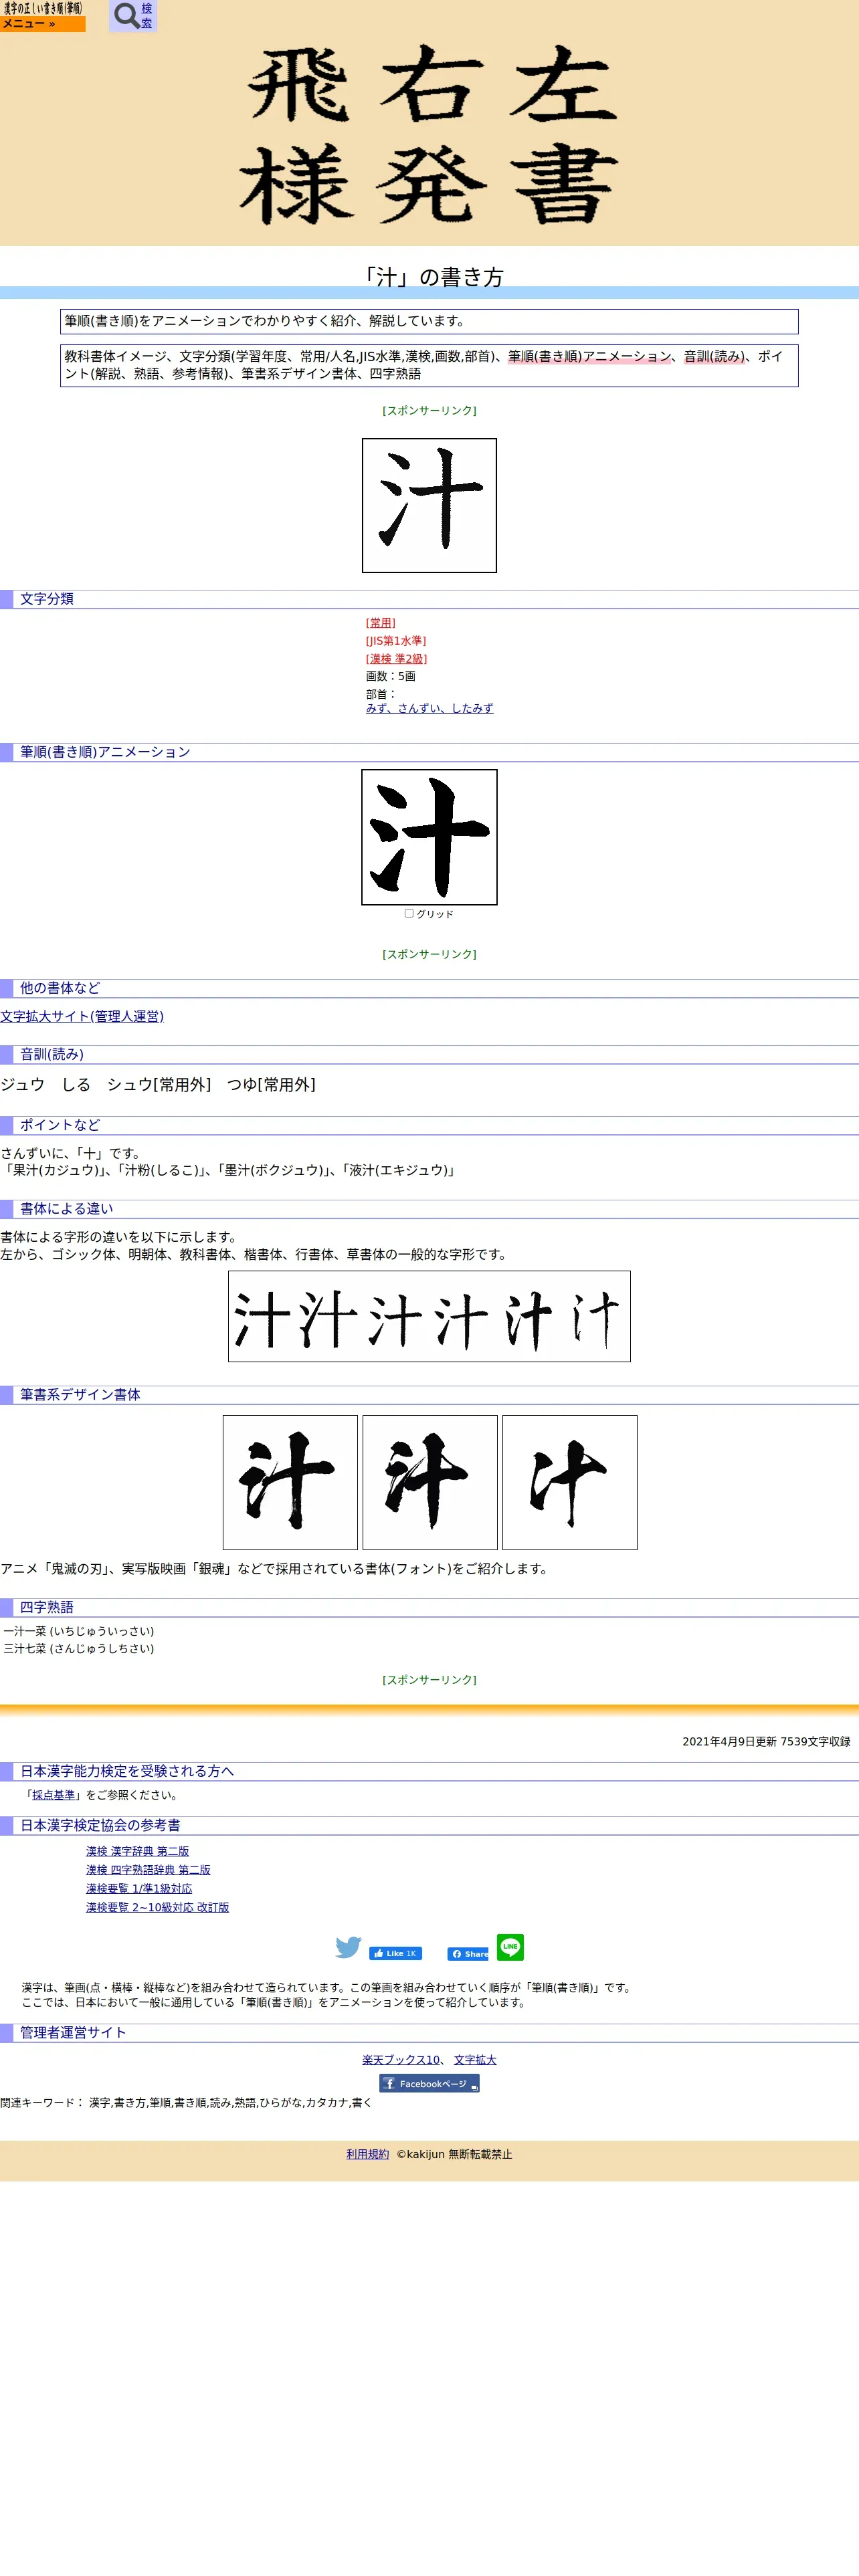This screenshot has height=2576, width=859.
Task: Click the green LINE share icon
Action: [x=510, y=1946]
